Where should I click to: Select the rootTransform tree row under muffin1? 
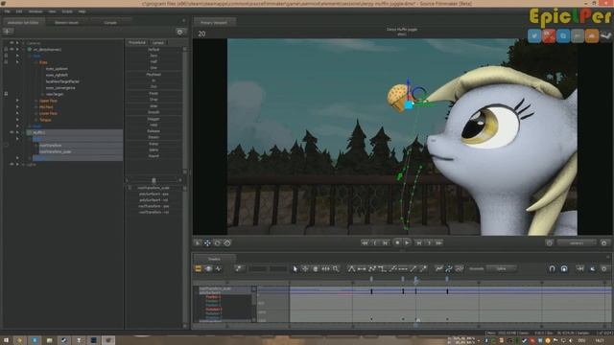coord(51,145)
